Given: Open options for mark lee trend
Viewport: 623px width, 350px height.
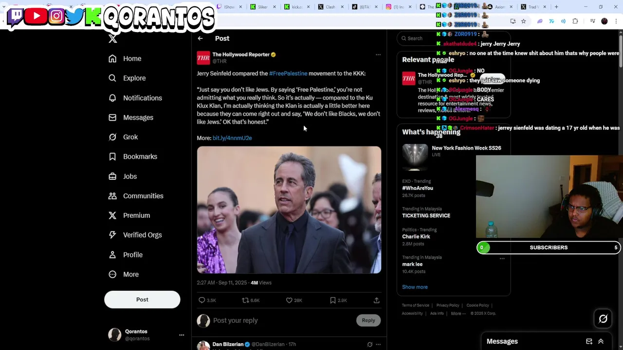Looking at the screenshot, I should [502, 259].
